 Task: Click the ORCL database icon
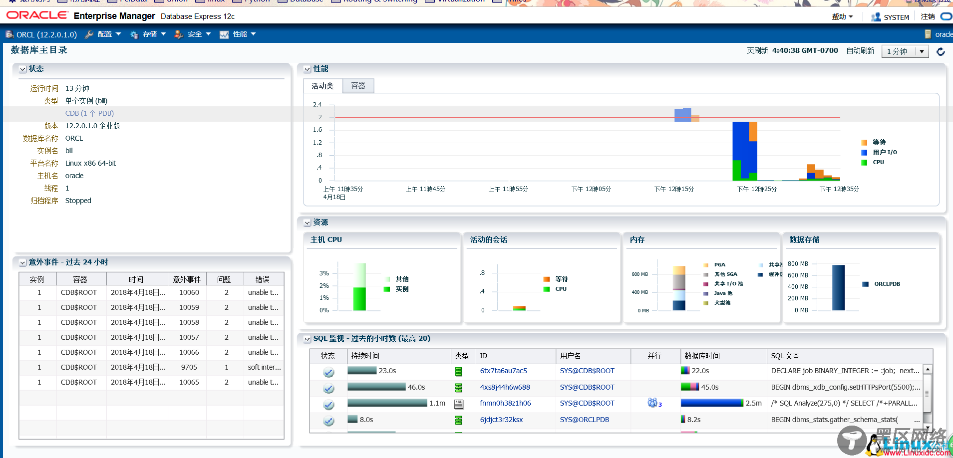point(9,34)
